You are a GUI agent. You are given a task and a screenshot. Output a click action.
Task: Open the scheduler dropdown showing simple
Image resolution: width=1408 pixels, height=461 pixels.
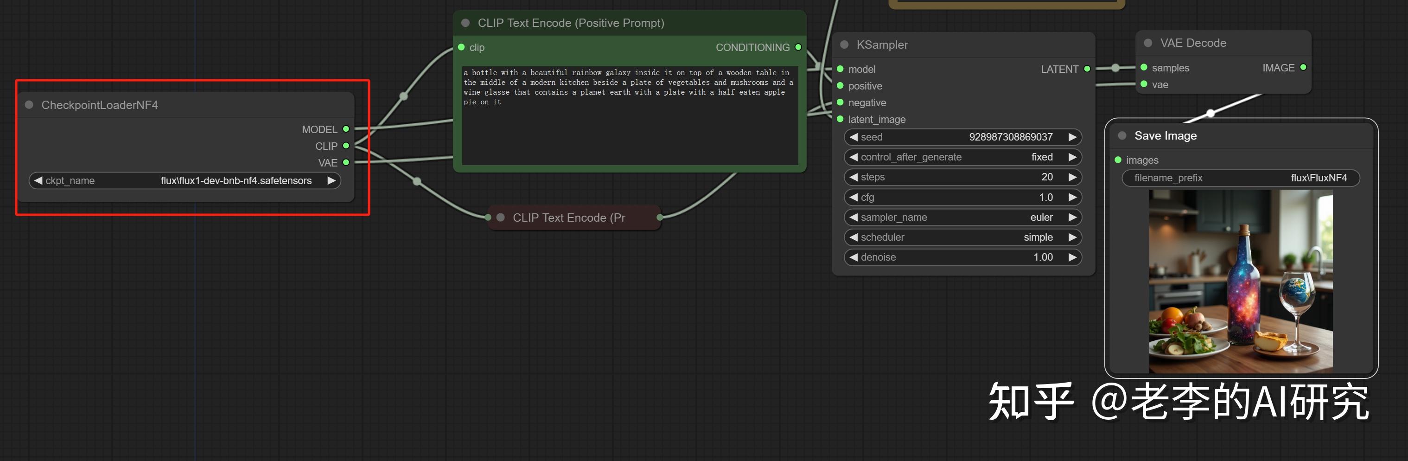pos(962,237)
